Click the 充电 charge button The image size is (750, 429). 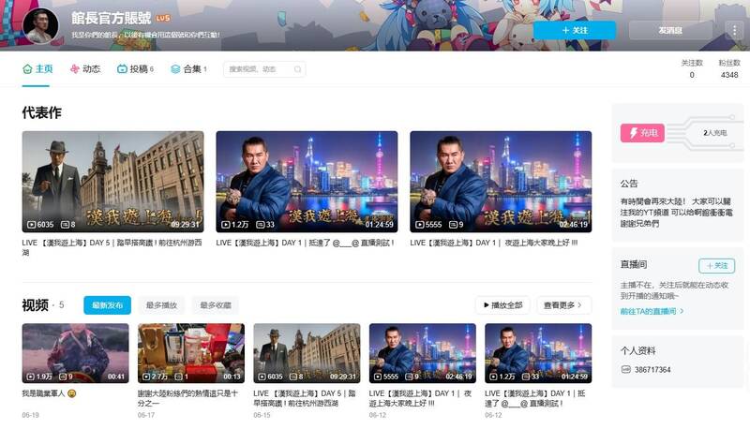coord(643,132)
